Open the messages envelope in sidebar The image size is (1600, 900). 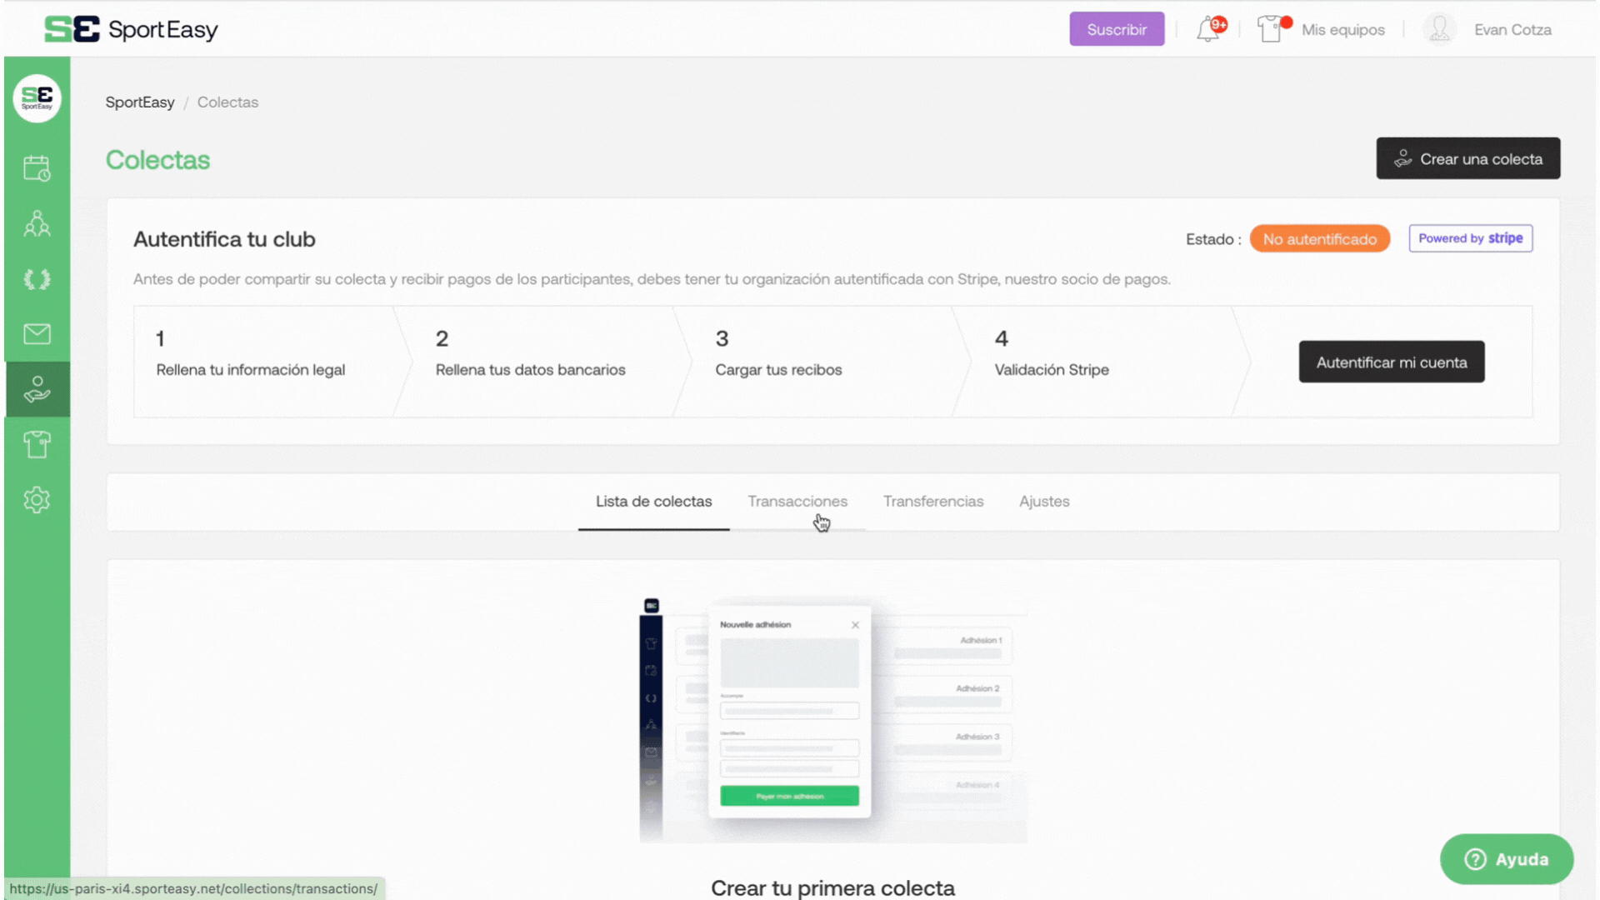pos(37,334)
